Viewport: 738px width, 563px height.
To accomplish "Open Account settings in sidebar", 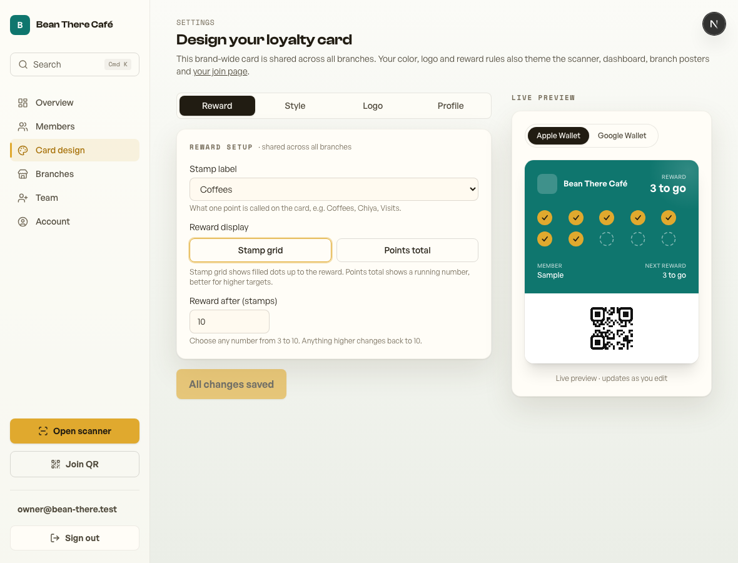I will 74,221.
